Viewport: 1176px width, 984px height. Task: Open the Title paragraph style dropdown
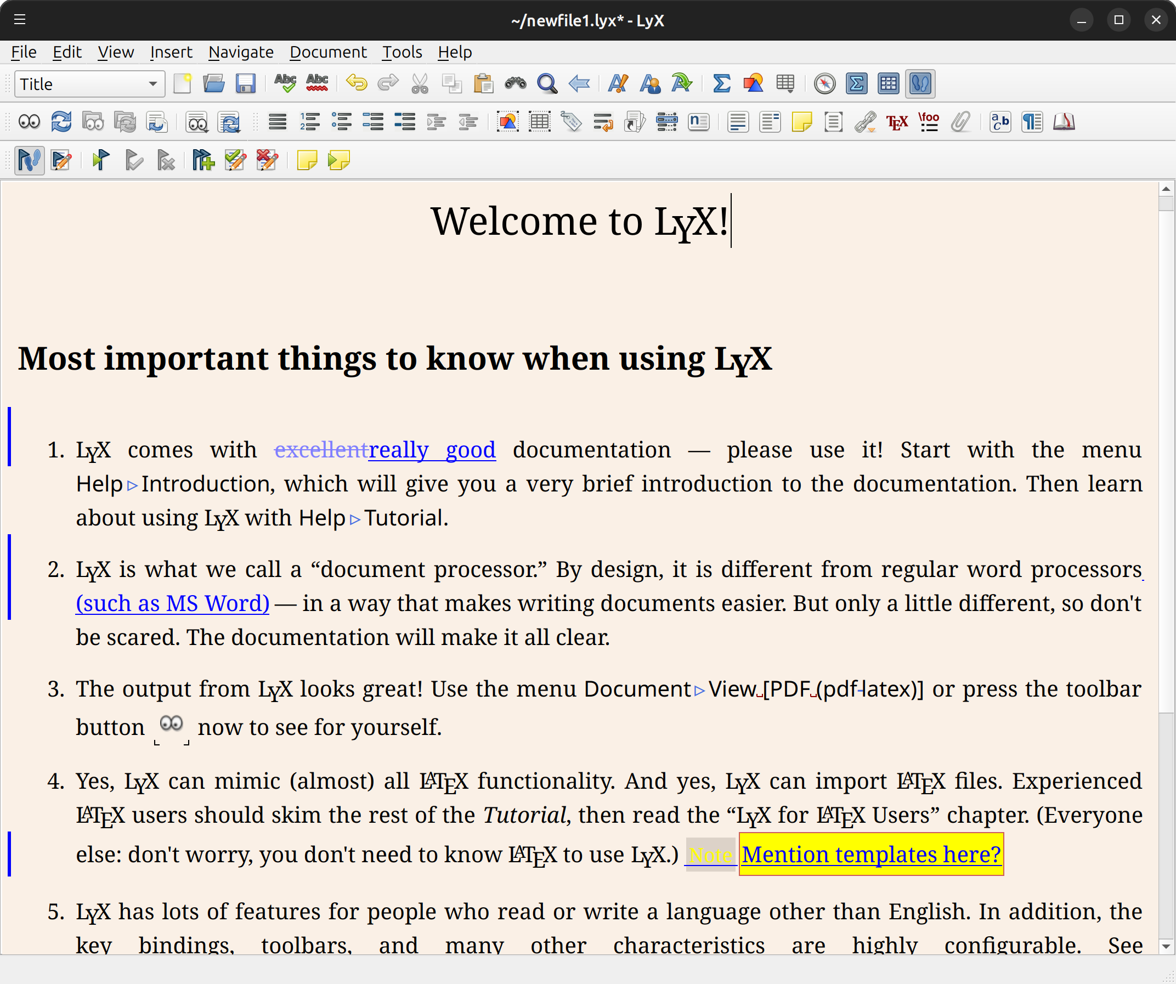89,84
